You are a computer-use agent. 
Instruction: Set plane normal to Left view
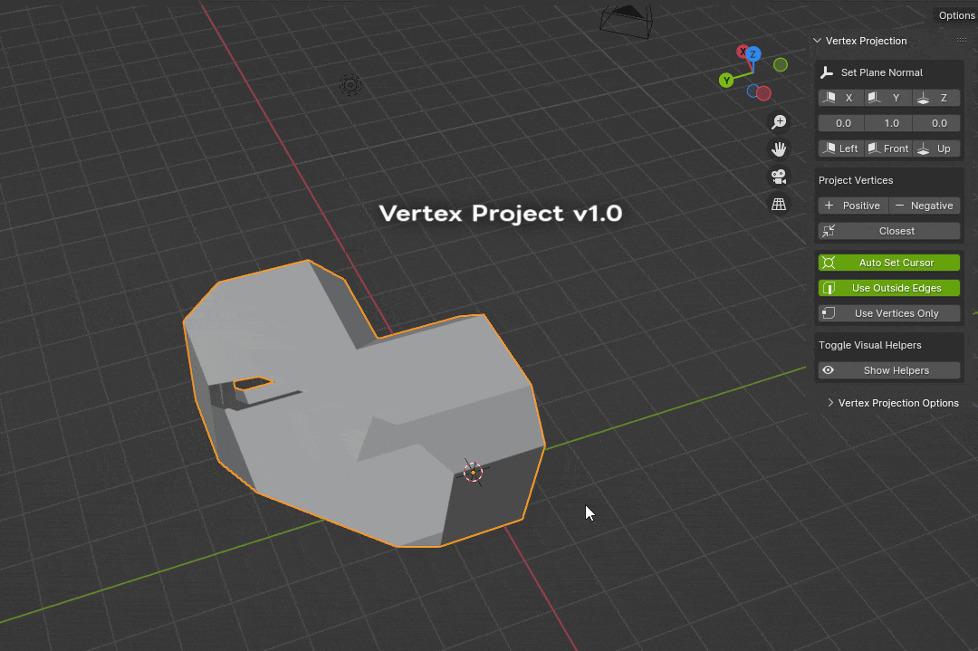(840, 148)
